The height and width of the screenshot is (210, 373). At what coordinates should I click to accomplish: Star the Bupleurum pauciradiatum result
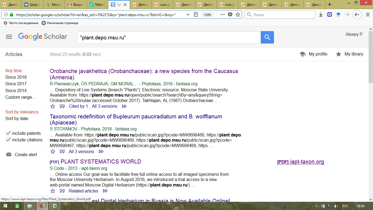[53, 152]
